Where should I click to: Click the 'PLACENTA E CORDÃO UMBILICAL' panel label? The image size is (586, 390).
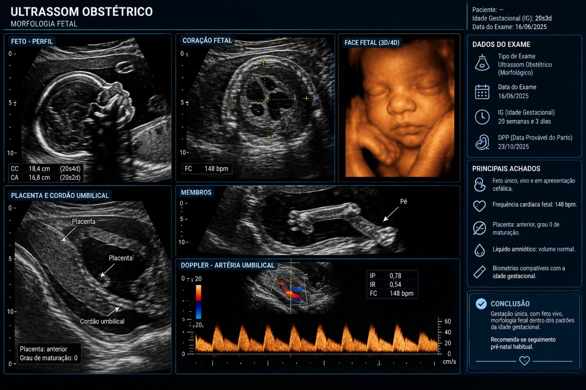tap(60, 196)
